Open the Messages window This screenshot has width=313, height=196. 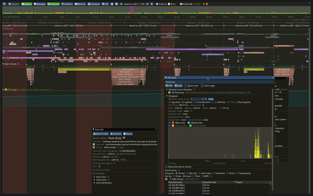pyautogui.click(x=40, y=4)
